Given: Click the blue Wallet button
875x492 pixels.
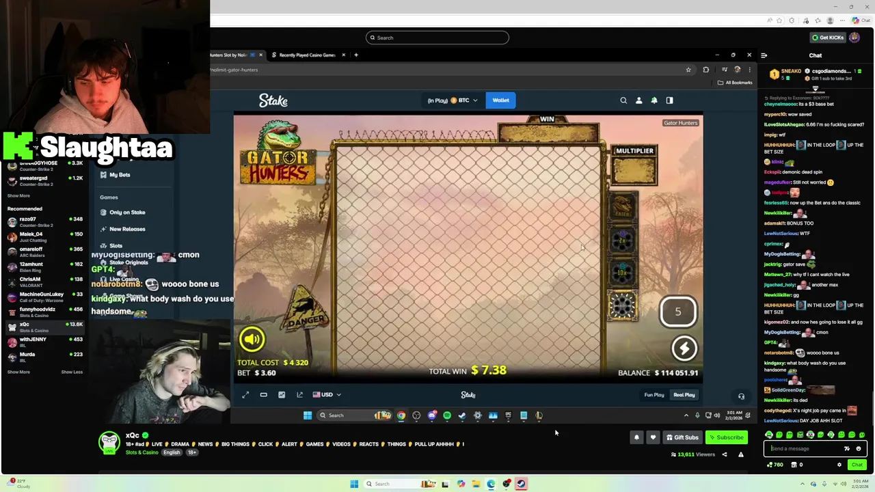Looking at the screenshot, I should tap(501, 100).
